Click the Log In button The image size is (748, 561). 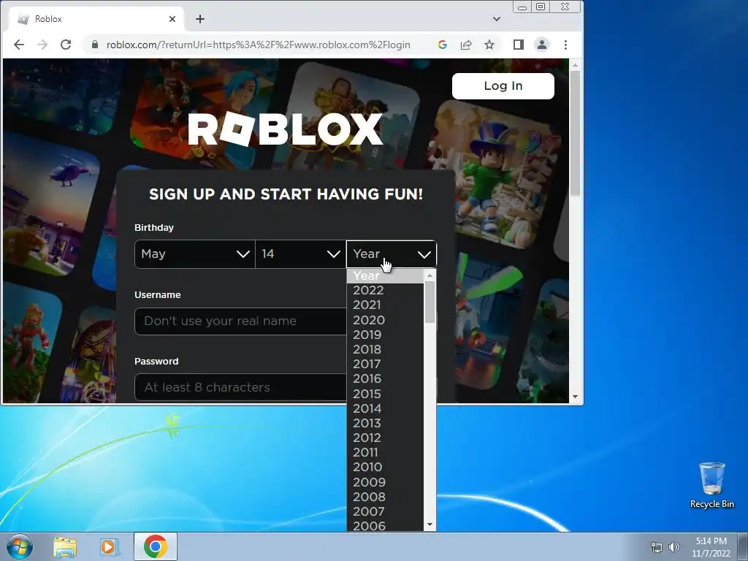pos(503,86)
